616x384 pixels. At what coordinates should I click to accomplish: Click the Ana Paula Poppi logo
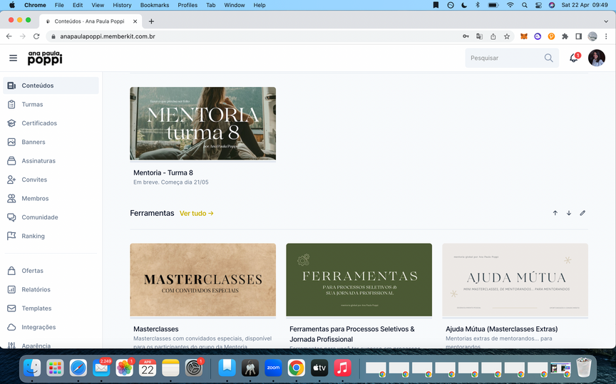(45, 58)
